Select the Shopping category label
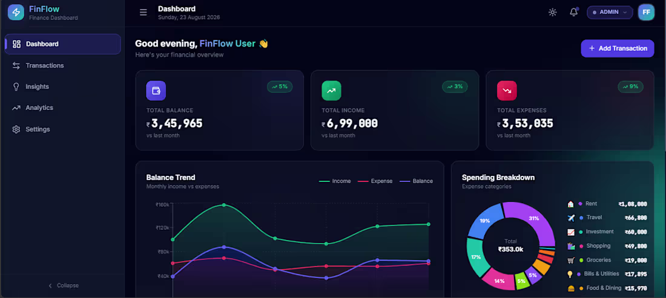Screen dimensions: 666x298 (598, 245)
